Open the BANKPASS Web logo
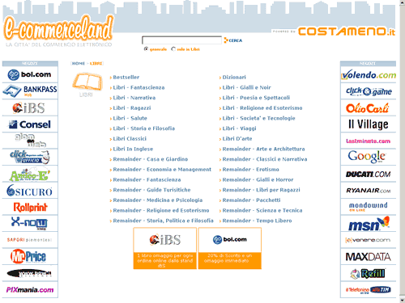 click(x=30, y=91)
